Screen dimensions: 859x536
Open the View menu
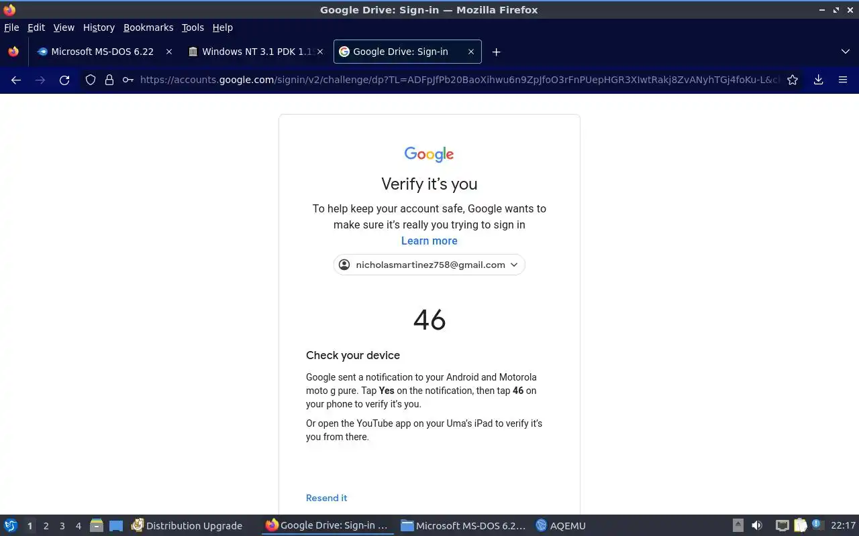point(64,27)
